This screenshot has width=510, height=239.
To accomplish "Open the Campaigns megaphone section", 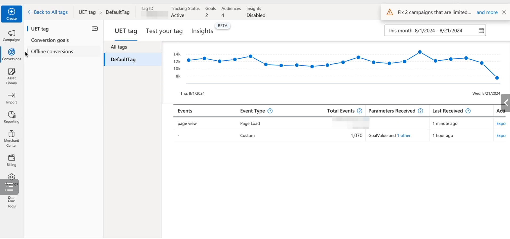I will click(11, 36).
